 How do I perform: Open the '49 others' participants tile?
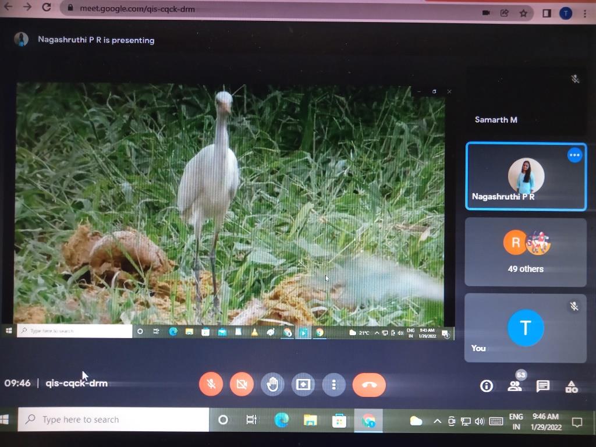pyautogui.click(x=526, y=252)
